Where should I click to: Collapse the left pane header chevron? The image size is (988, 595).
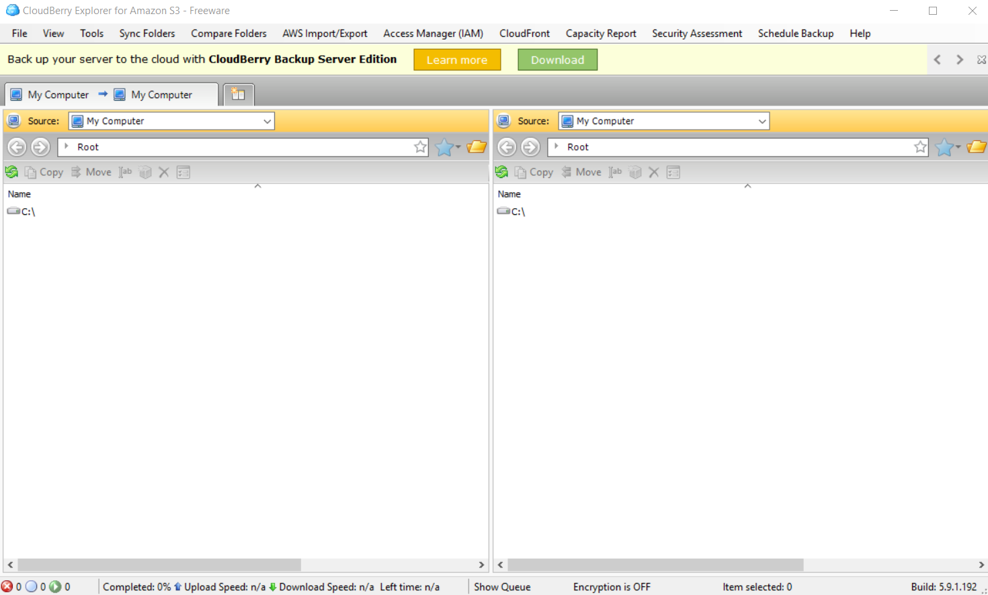tap(257, 186)
